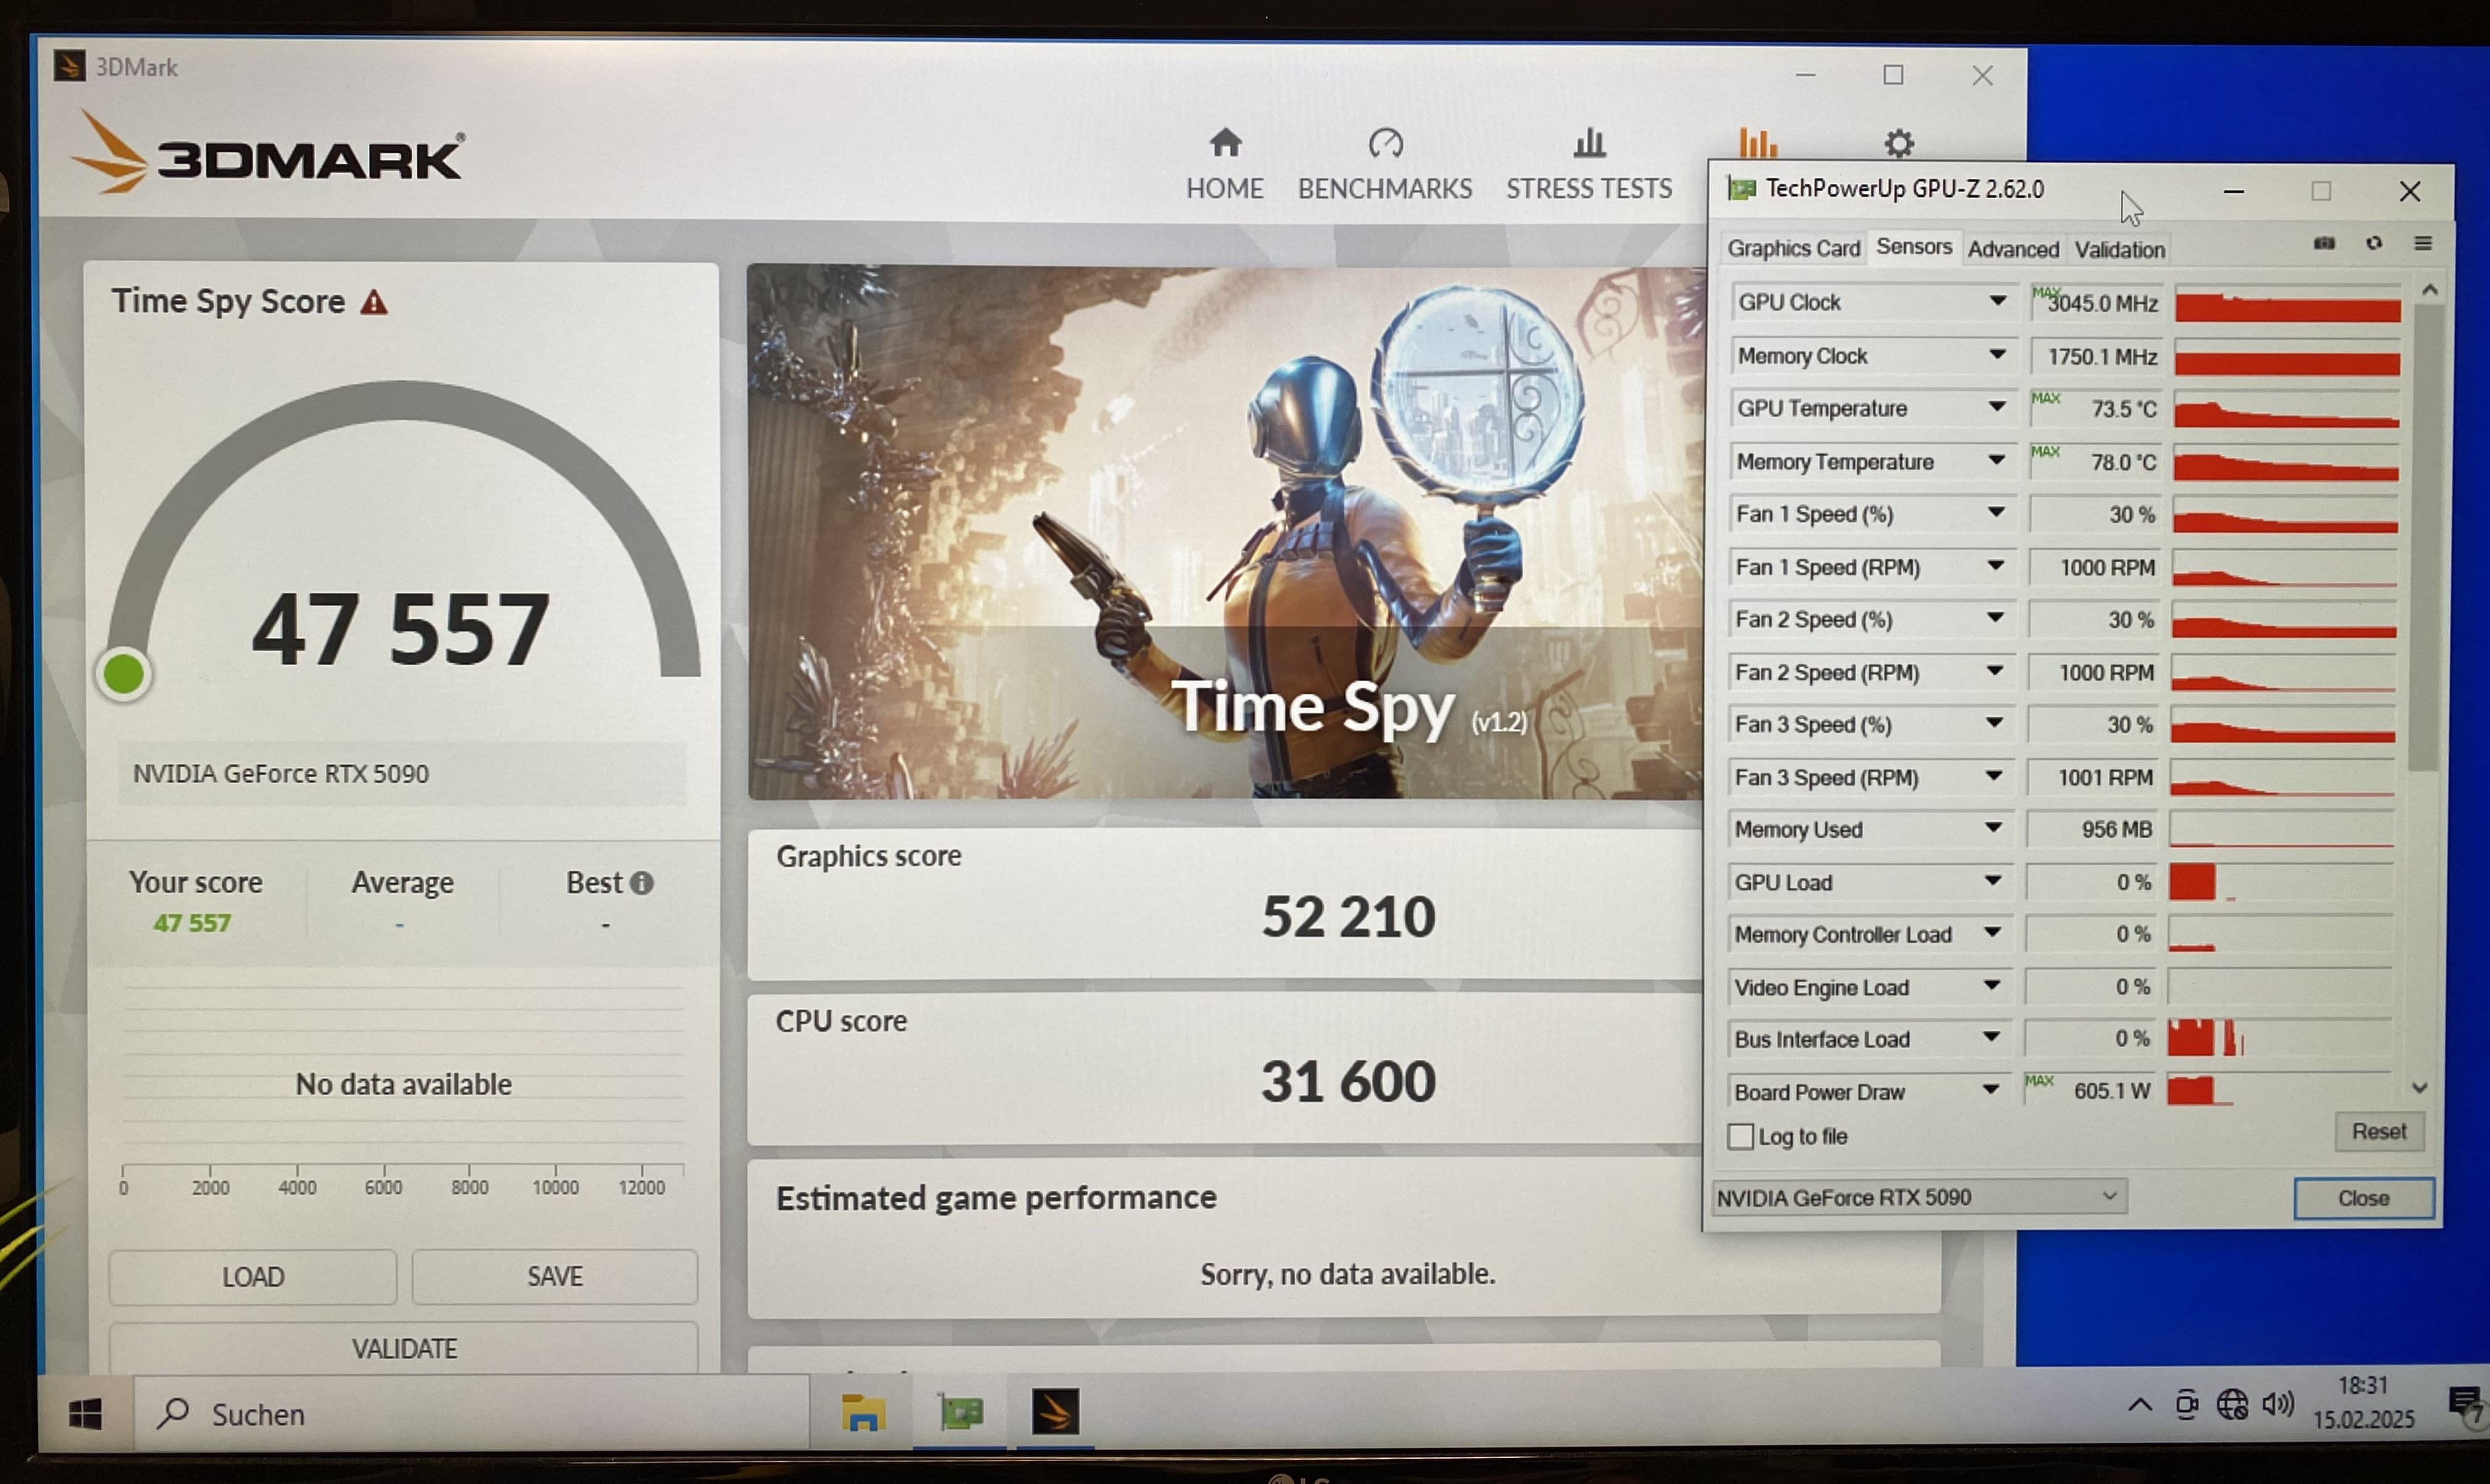Click the Home icon in 3DMark
Image resolution: width=2490 pixels, height=1484 pixels.
pyautogui.click(x=1225, y=143)
